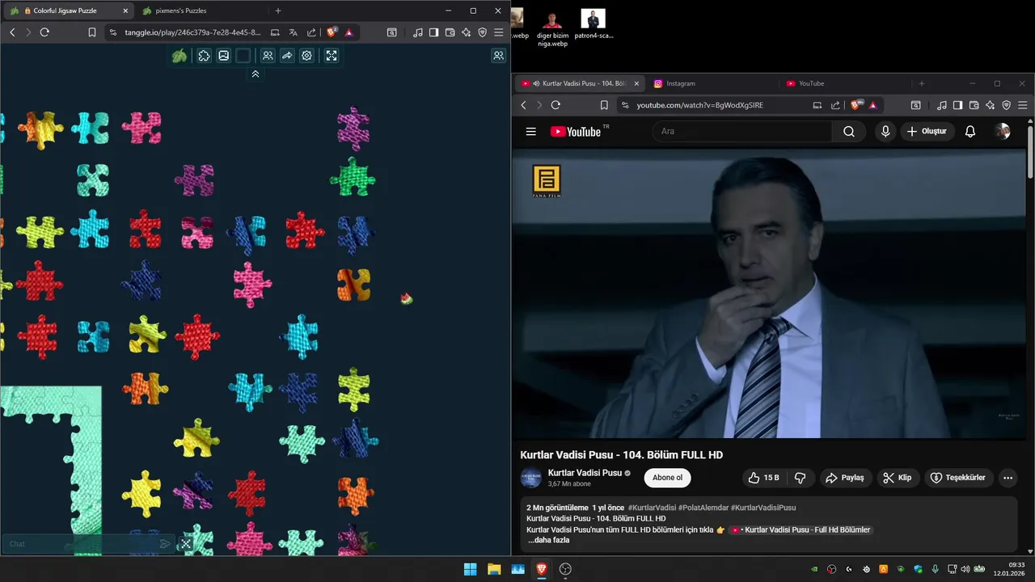The image size is (1035, 582).
Task: Open the Oluştur create menu
Action: tap(927, 131)
